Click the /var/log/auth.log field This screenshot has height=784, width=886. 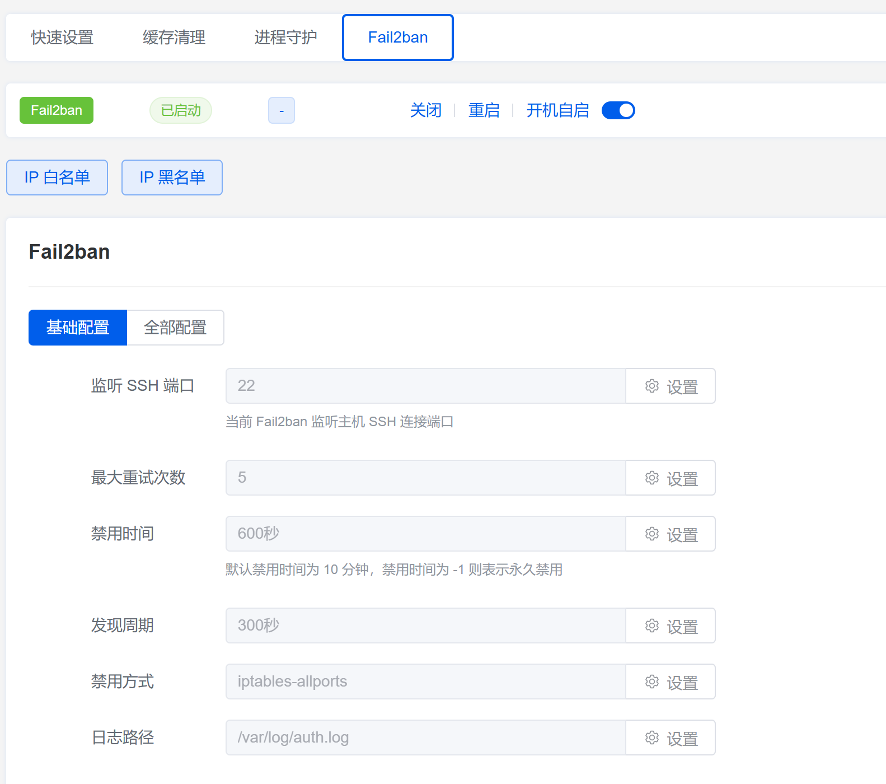425,738
